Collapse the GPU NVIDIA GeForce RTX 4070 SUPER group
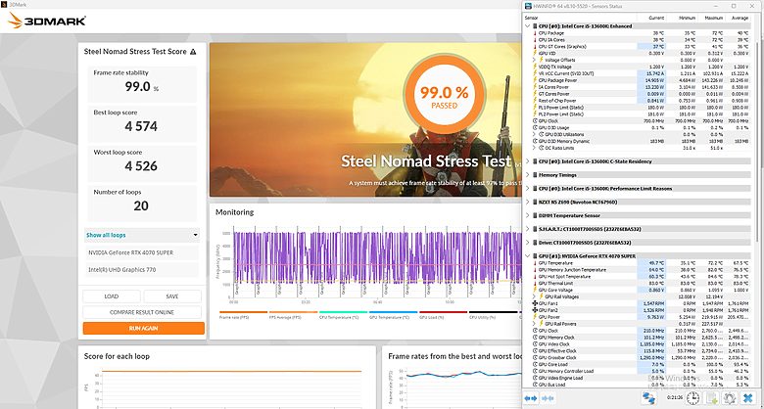This screenshot has height=409, width=764. pyautogui.click(x=528, y=256)
